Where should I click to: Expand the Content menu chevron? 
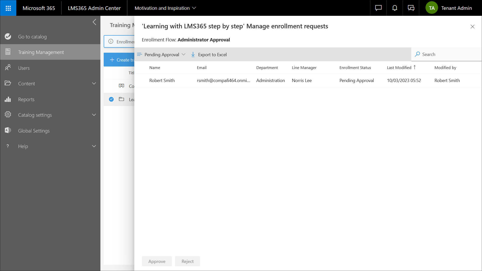point(94,84)
